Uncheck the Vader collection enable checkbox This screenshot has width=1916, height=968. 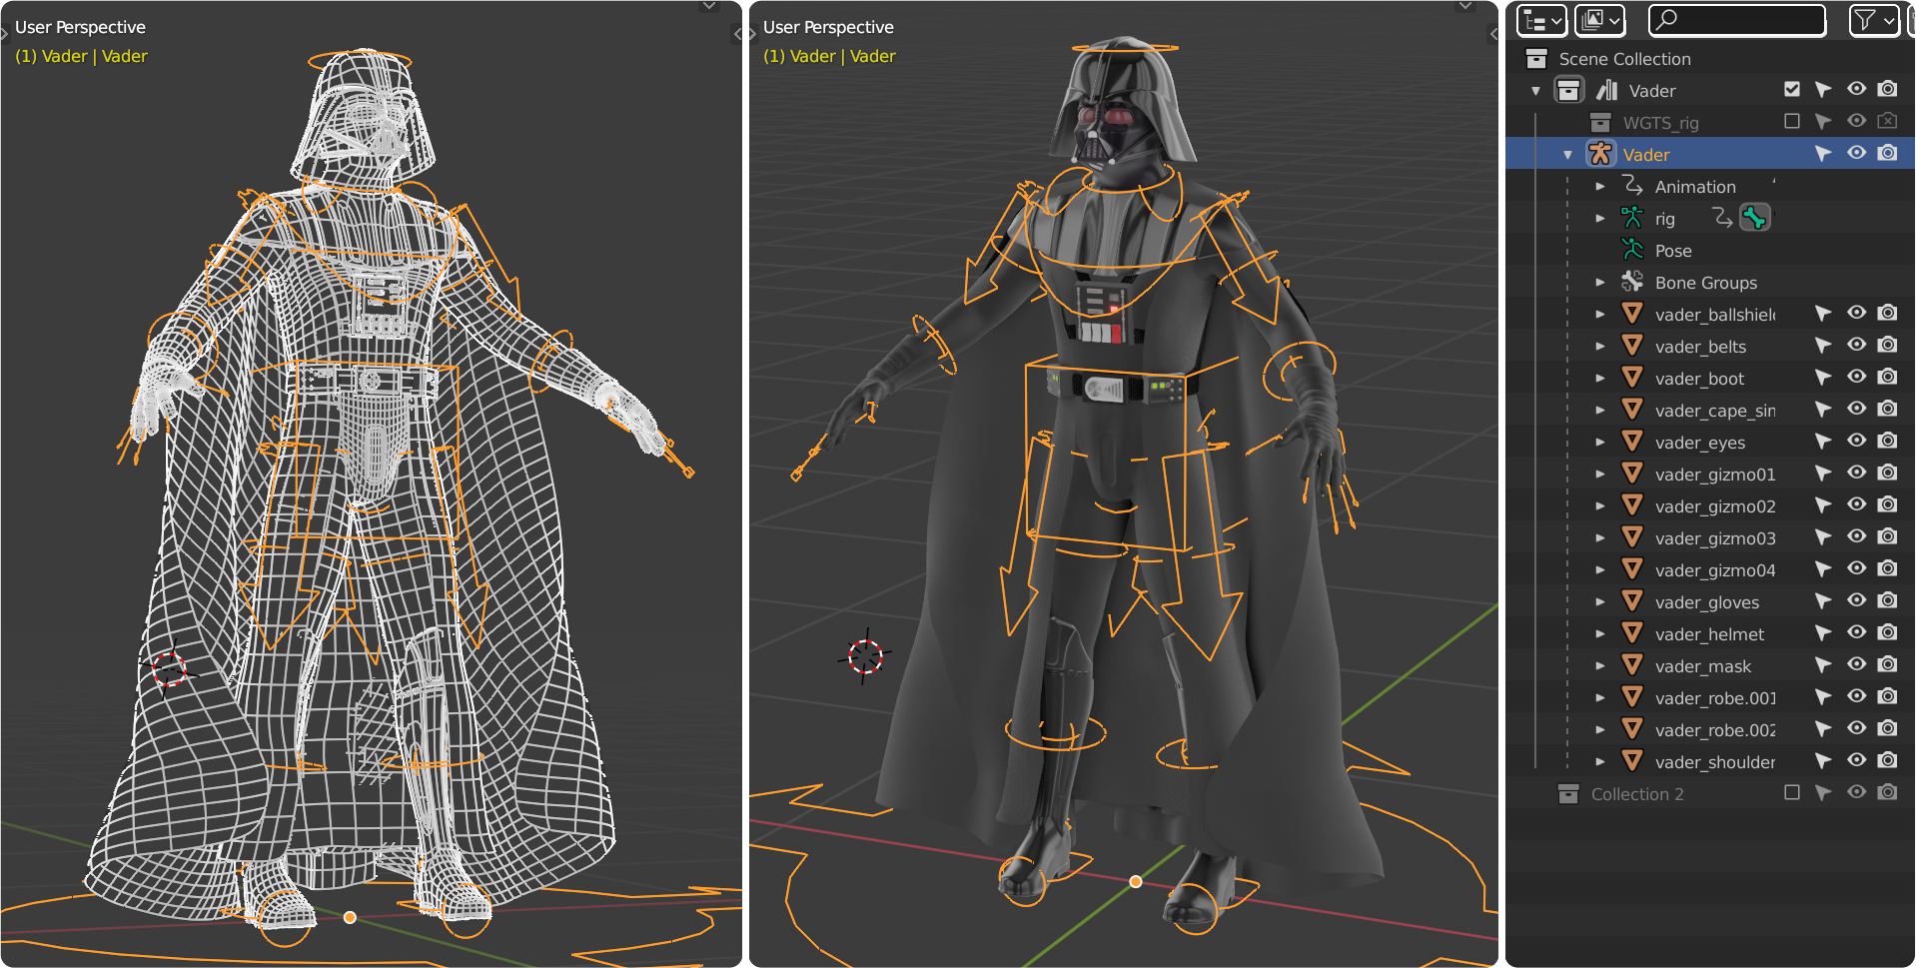[x=1791, y=89]
